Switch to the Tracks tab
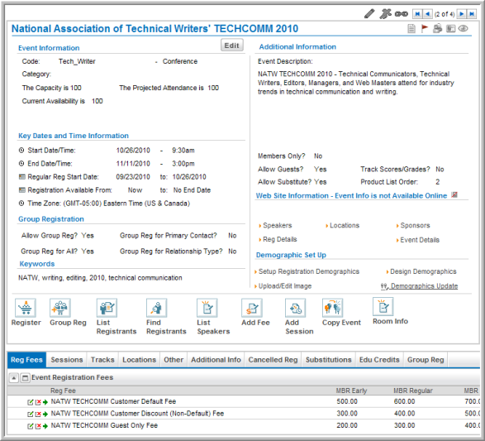Viewport: 485px width, 441px height. point(102,360)
